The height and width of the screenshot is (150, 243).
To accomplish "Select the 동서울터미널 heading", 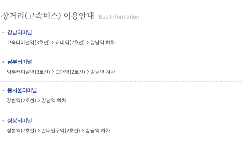I will [22, 90].
